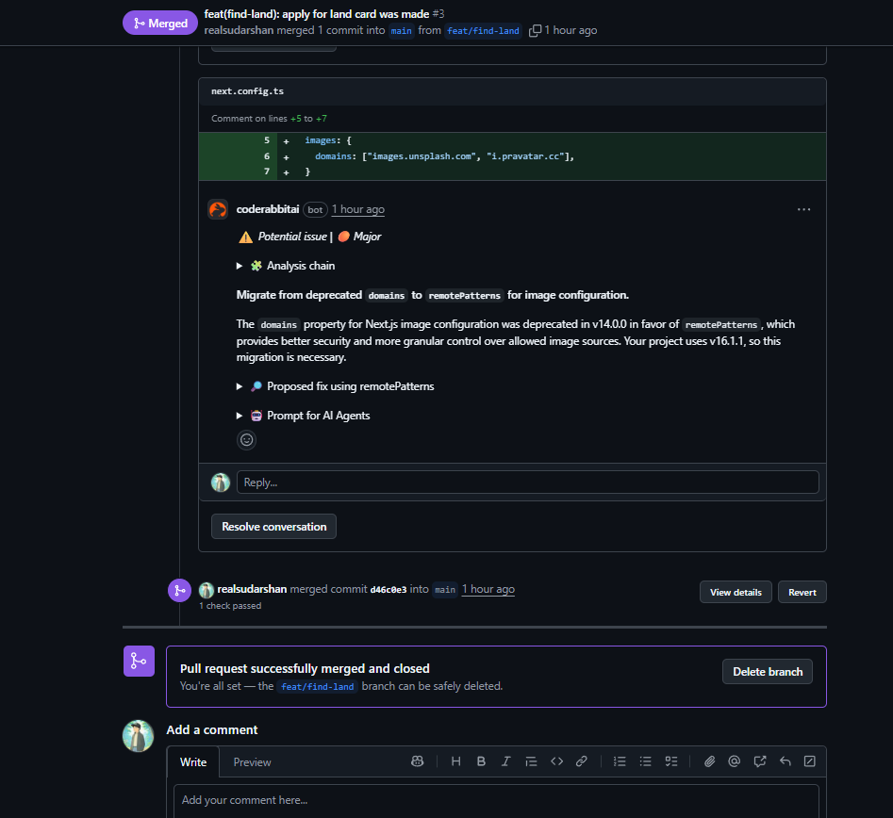The width and height of the screenshot is (893, 818).
Task: Attach a file with the paperclip icon
Action: tap(709, 761)
